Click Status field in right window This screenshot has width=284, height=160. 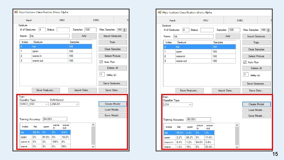tap(207, 30)
